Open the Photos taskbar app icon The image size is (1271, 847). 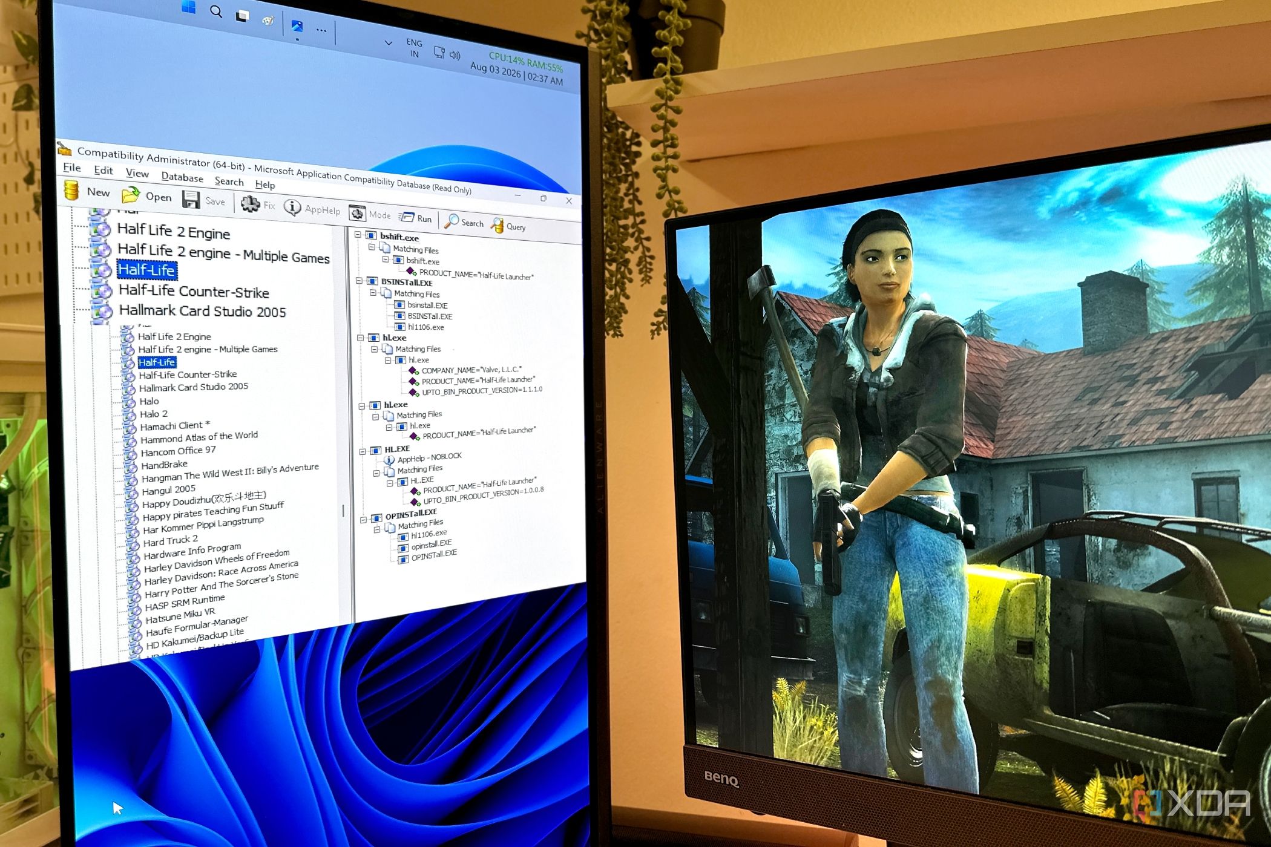[x=297, y=26]
